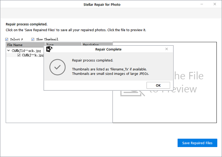Click the Stellar logo in the dialog title bar
Image resolution: width=222 pixels, height=157 pixels.
click(48, 49)
